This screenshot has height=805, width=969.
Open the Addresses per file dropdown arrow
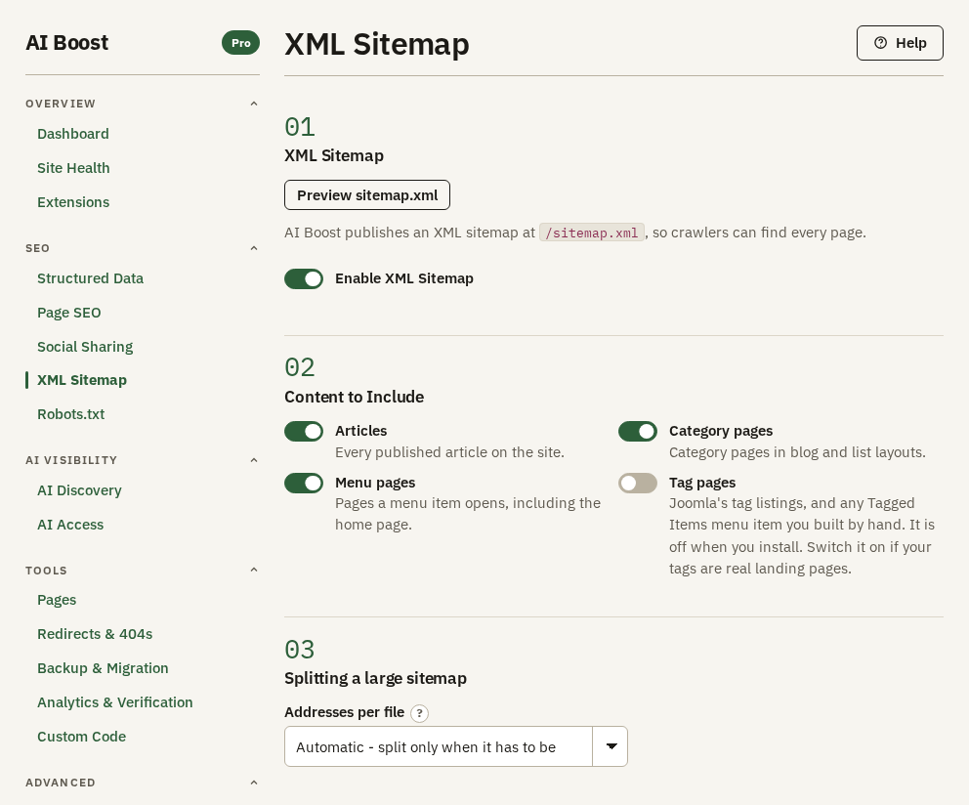[611, 746]
